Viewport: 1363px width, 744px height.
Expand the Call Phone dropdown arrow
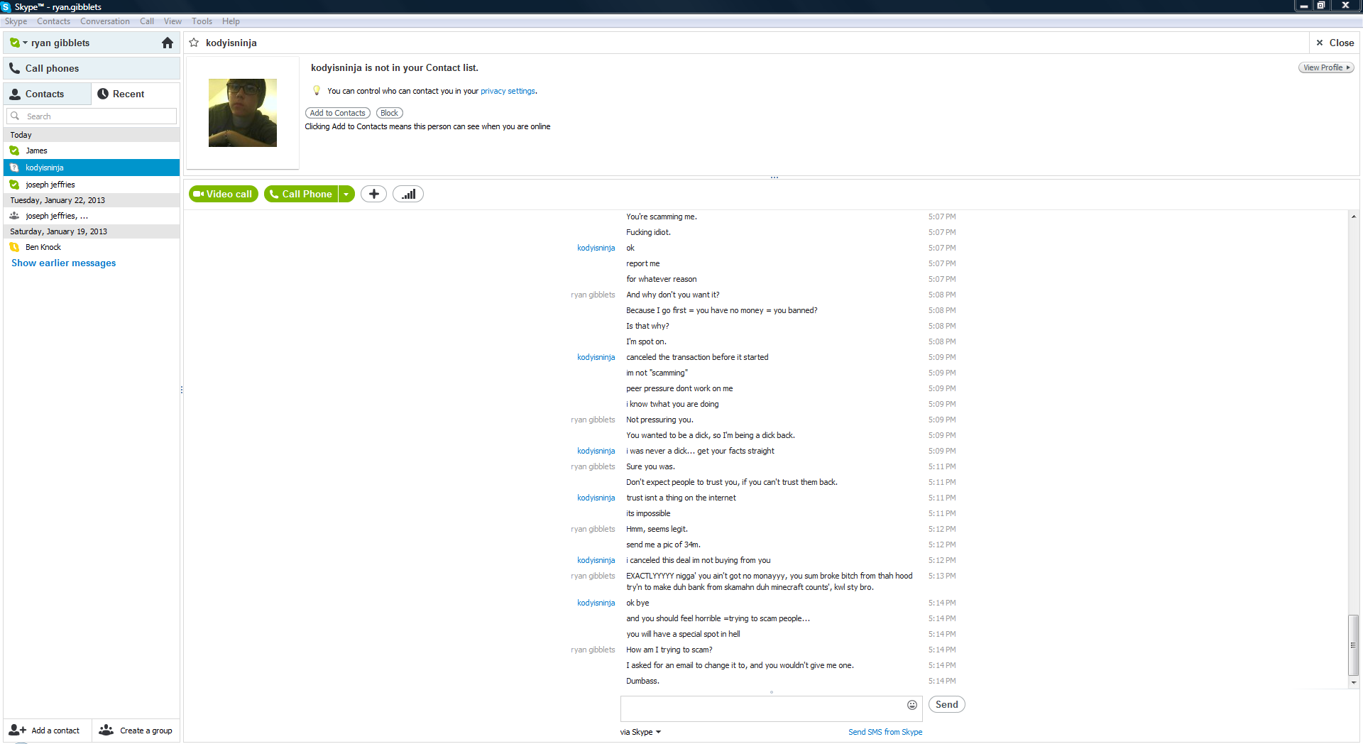[346, 194]
